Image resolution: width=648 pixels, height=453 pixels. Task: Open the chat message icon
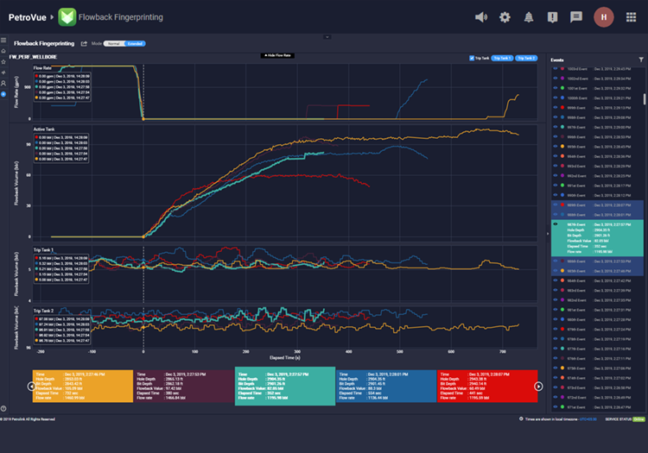point(576,17)
